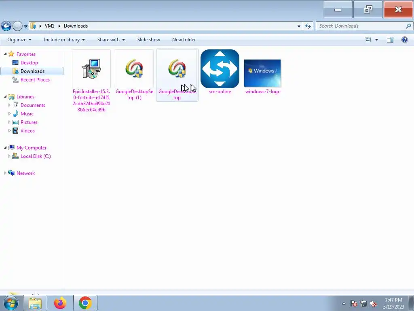This screenshot has width=414, height=311.
Task: Click in the Search Downloads field
Action: pyautogui.click(x=361, y=26)
